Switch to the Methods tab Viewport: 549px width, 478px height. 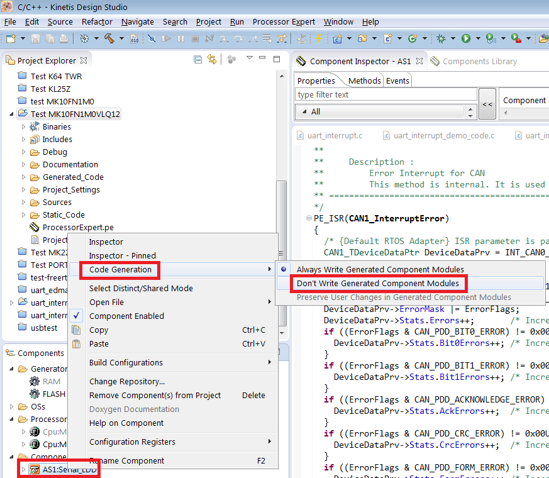point(365,81)
